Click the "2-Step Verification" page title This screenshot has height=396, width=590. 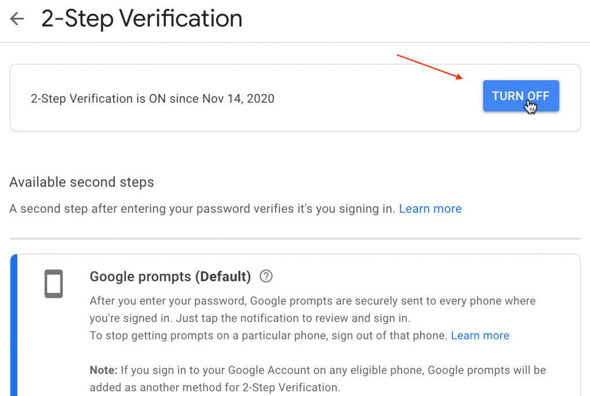142,19
